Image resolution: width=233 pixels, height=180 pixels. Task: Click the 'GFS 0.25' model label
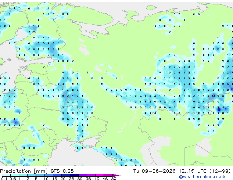pyautogui.click(x=62, y=171)
